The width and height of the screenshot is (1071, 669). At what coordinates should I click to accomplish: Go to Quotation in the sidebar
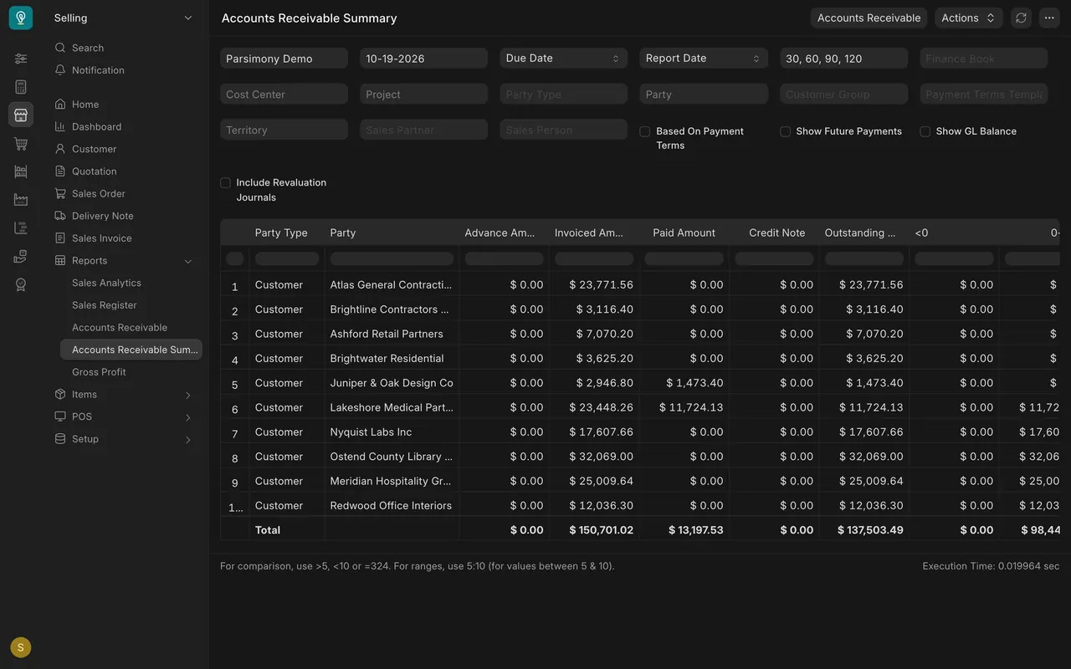coord(94,171)
